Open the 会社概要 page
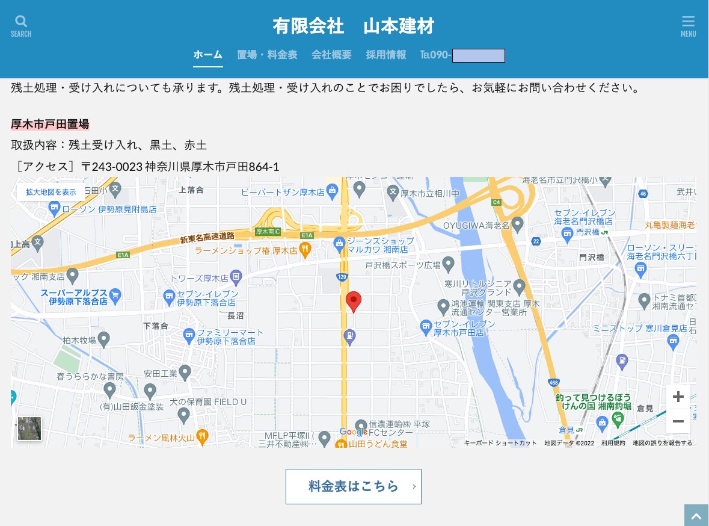The width and height of the screenshot is (709, 526). 331,55
